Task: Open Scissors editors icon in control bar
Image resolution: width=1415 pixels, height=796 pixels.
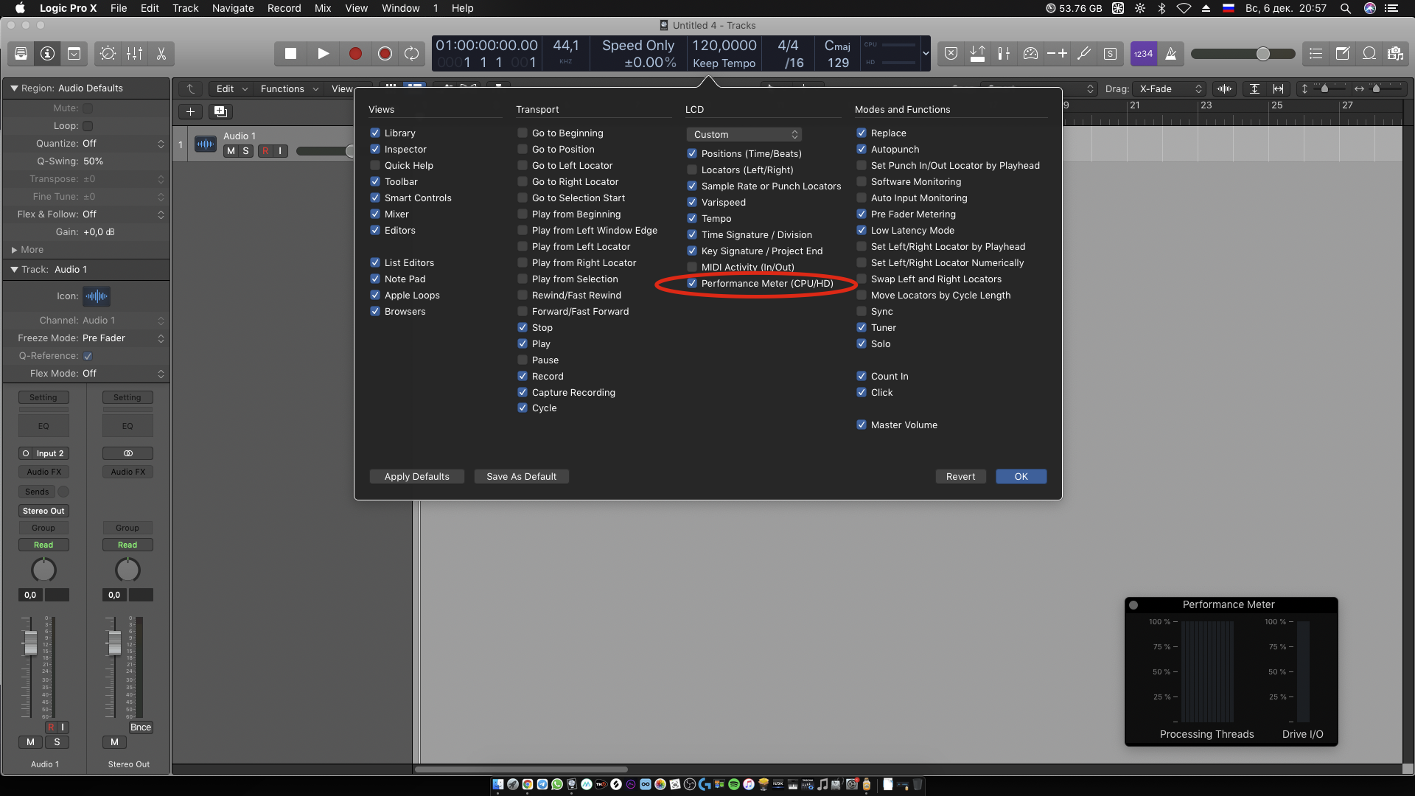Action: (161, 54)
